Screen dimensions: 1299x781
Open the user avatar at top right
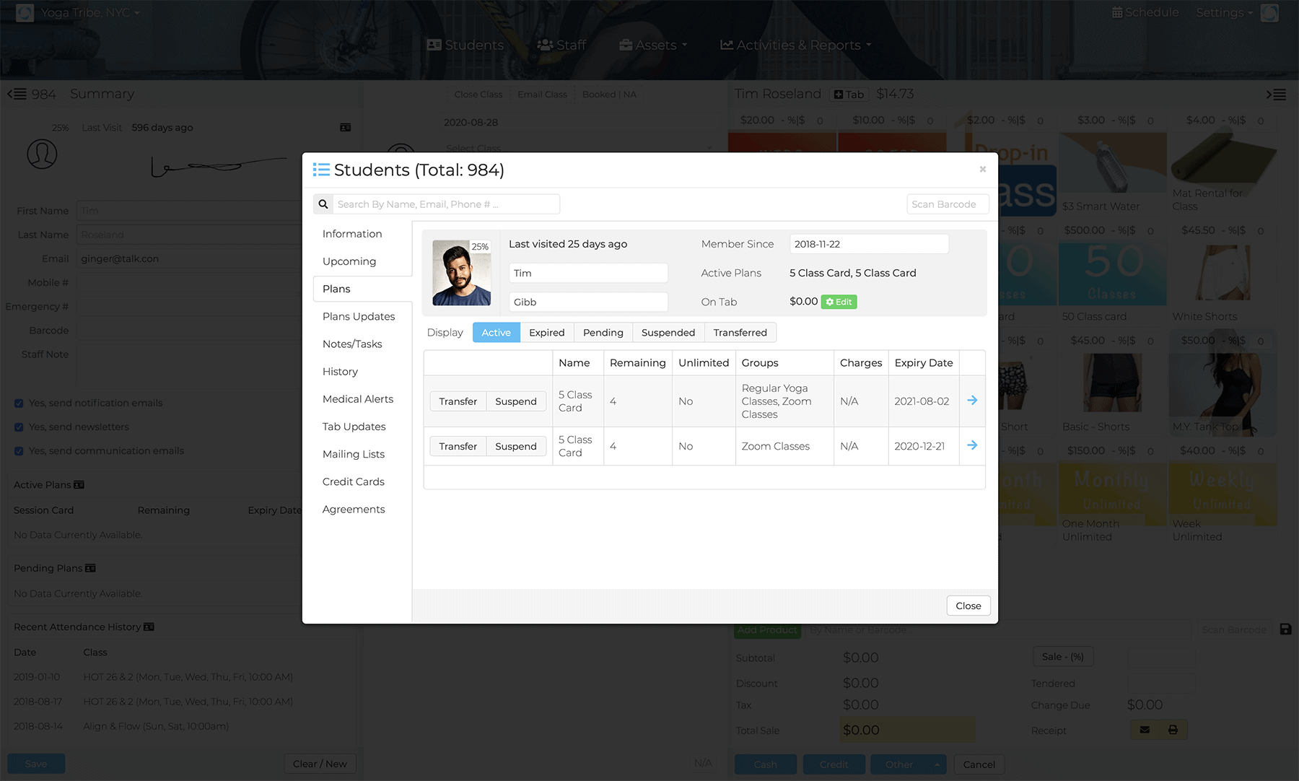point(1269,13)
